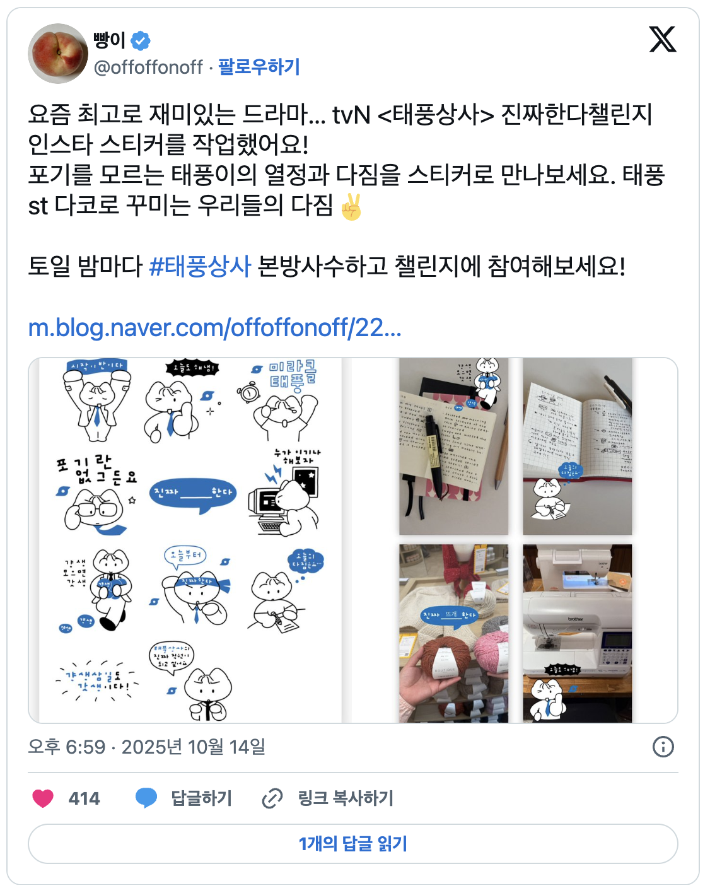Click the blue reply bubble icon
The image size is (710, 893).
[x=146, y=798]
